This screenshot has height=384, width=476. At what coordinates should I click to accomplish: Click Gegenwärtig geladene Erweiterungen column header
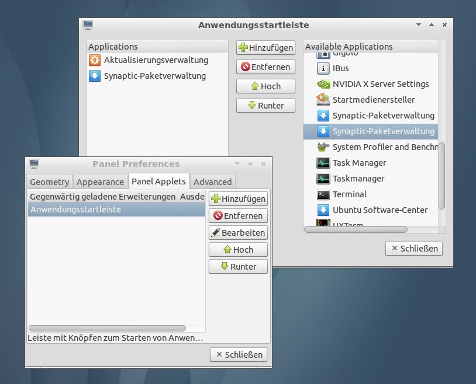click(102, 197)
